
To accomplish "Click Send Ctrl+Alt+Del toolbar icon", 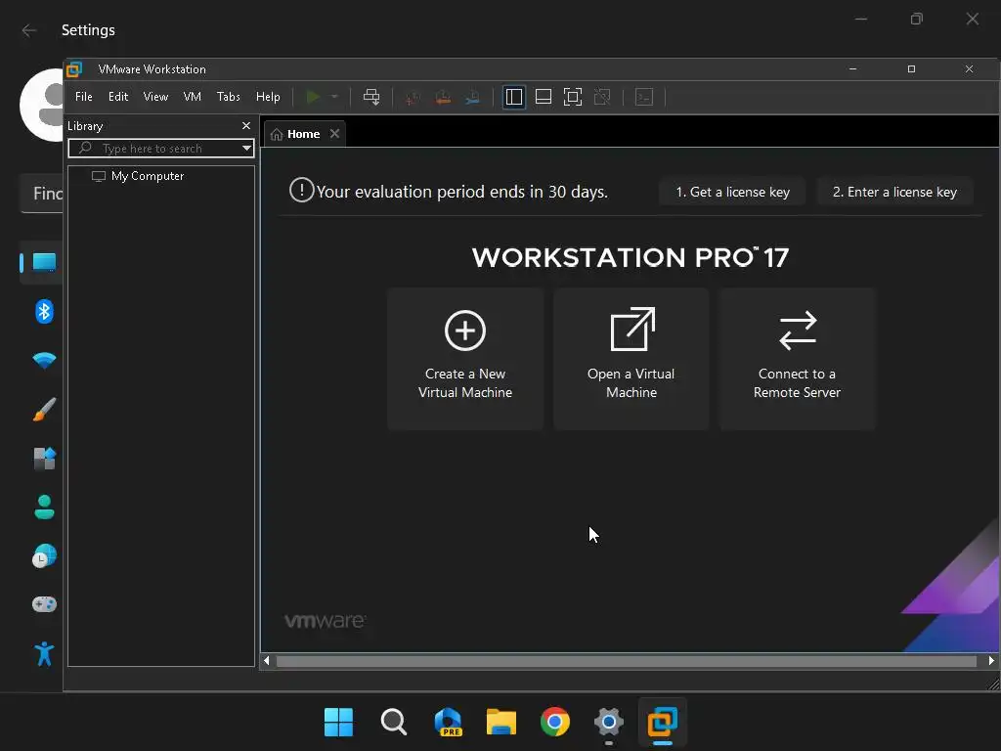I will point(370,97).
